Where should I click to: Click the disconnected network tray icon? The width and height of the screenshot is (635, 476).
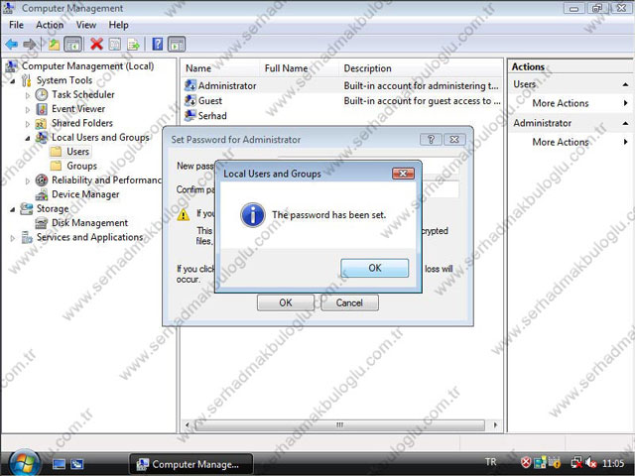(575, 463)
